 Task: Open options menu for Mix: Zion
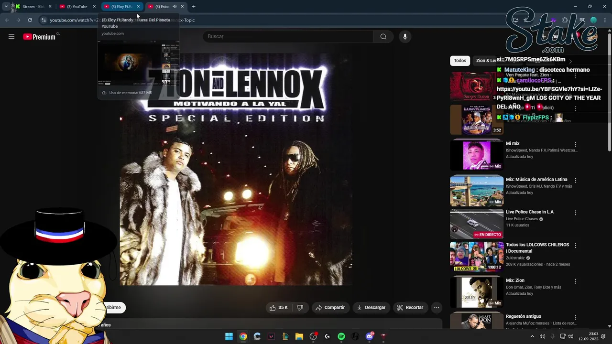[576, 281]
